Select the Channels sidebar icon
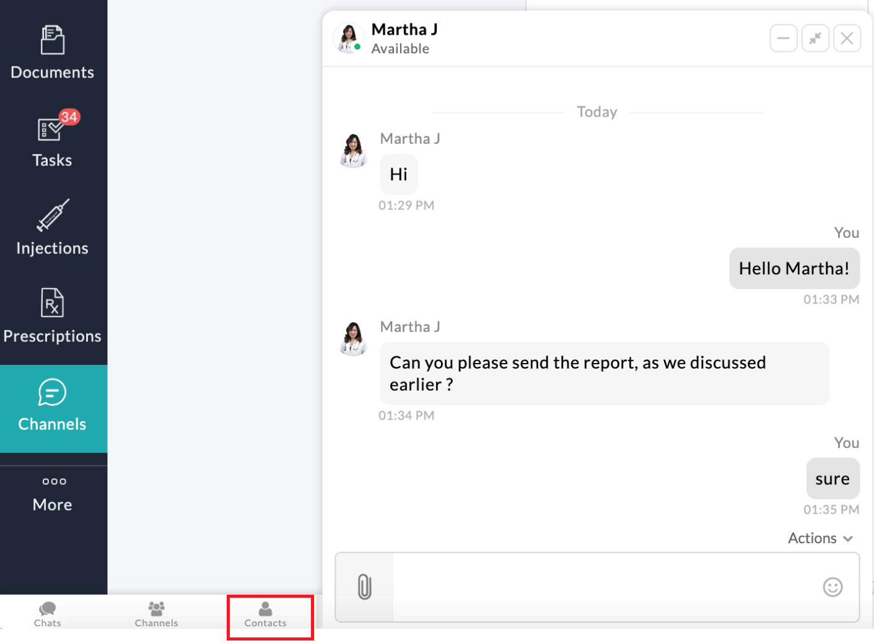Image resolution: width=874 pixels, height=643 pixels. click(x=53, y=393)
